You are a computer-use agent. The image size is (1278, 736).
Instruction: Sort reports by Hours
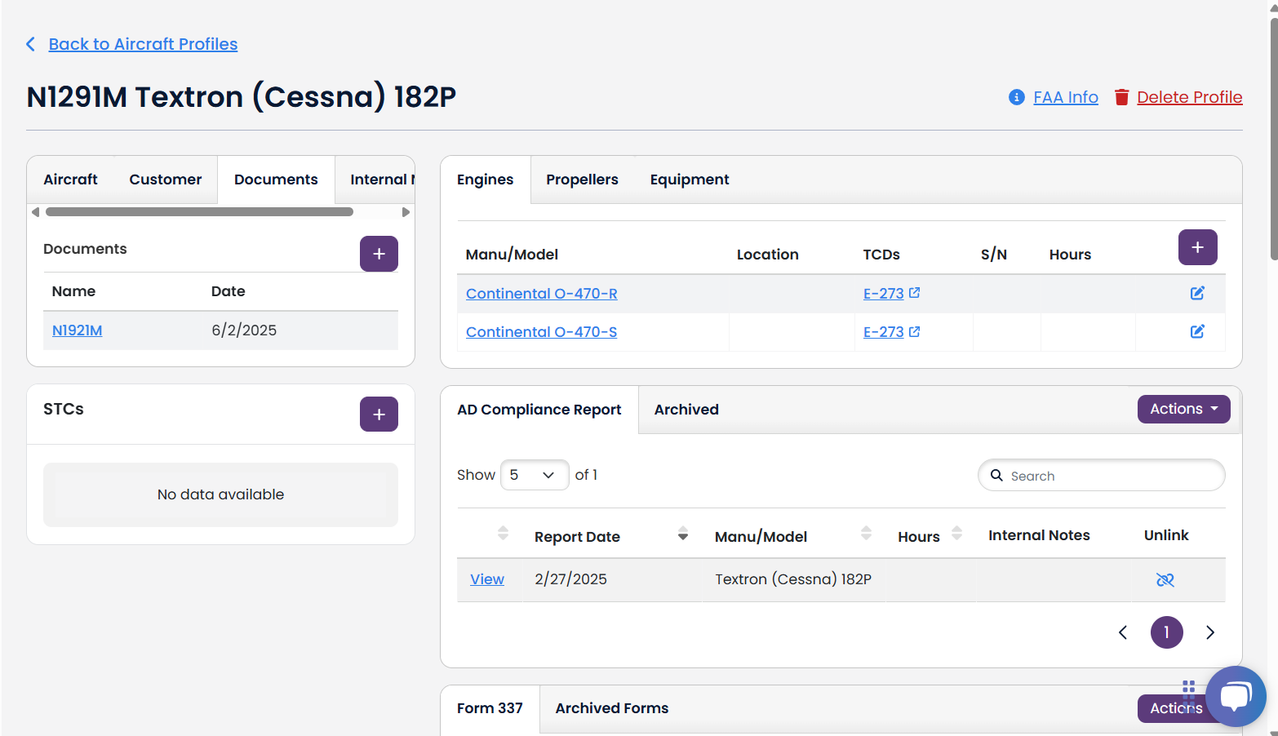(x=957, y=534)
